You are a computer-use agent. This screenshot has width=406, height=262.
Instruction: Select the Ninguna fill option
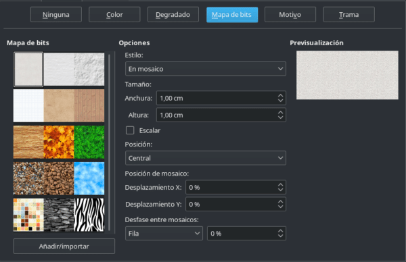56,15
